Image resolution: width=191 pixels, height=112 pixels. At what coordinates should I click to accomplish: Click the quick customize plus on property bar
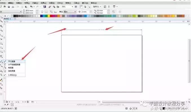point(120,12)
